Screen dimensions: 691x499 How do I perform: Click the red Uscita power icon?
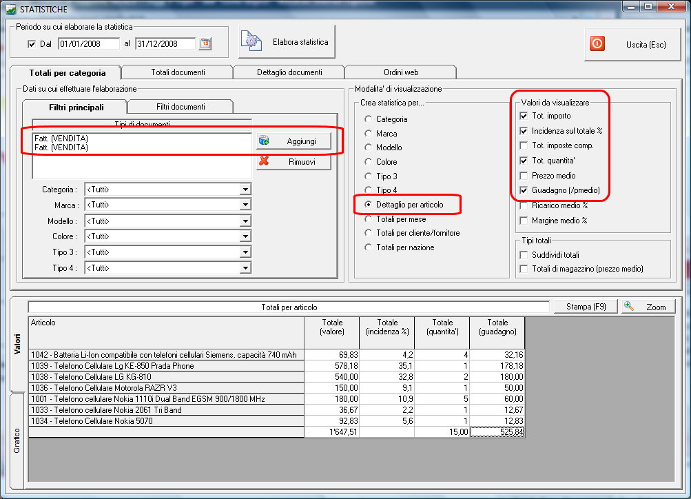pos(597,44)
